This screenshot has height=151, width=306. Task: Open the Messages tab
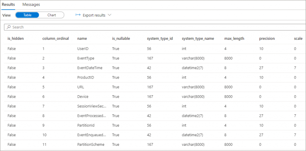click(31, 4)
